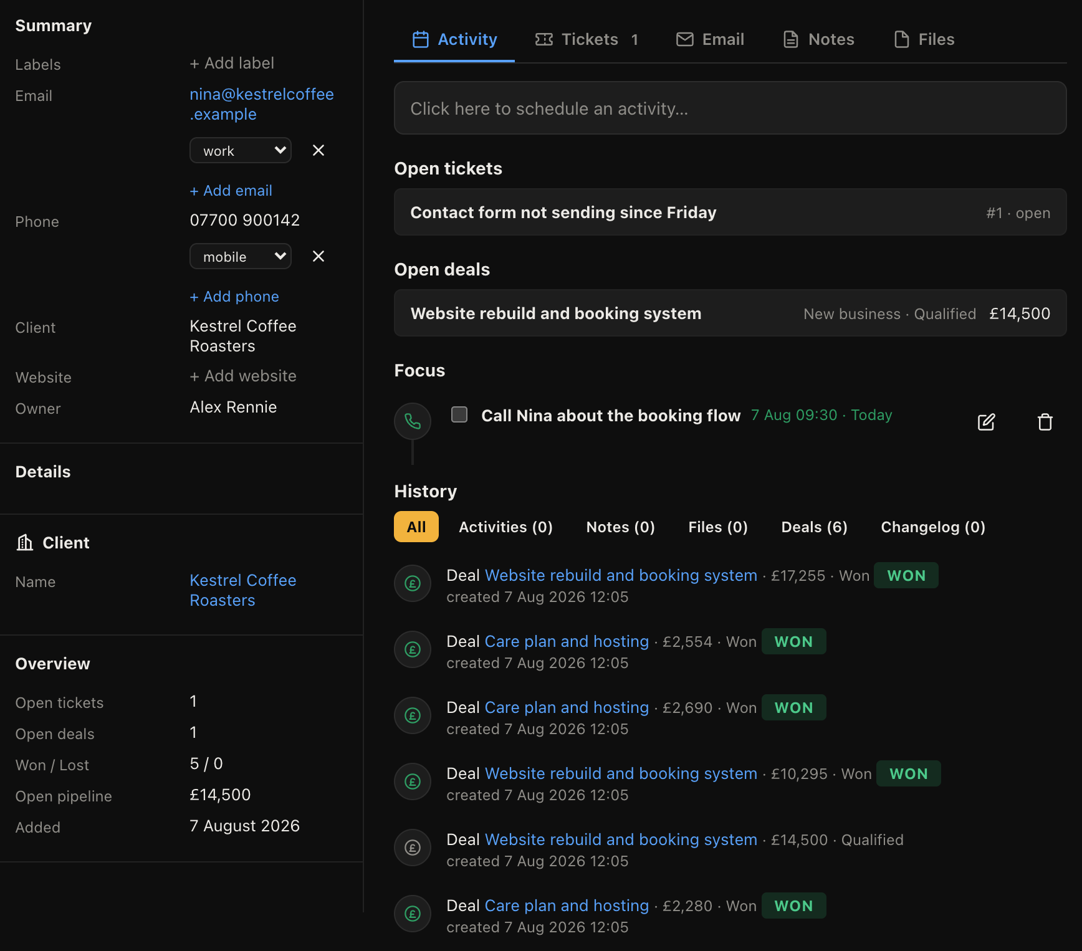Filter history by Notes (0)
This screenshot has height=951, width=1082.
tap(620, 527)
